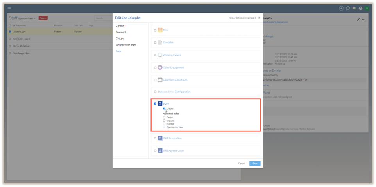
Task: Open the search magnifier in the top bar
Action: 348,8
